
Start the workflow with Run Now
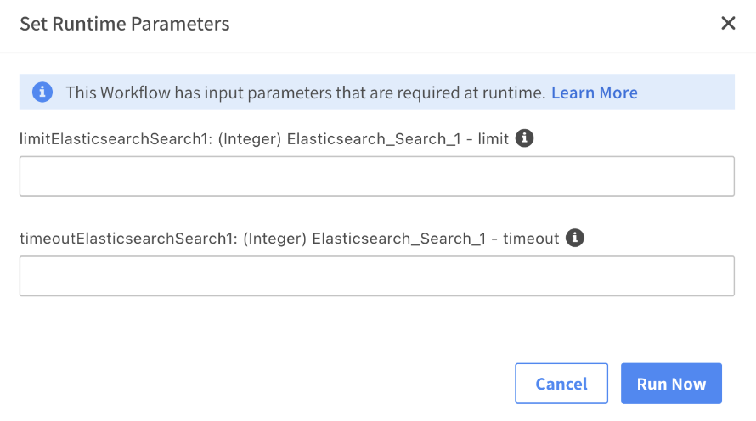[671, 384]
